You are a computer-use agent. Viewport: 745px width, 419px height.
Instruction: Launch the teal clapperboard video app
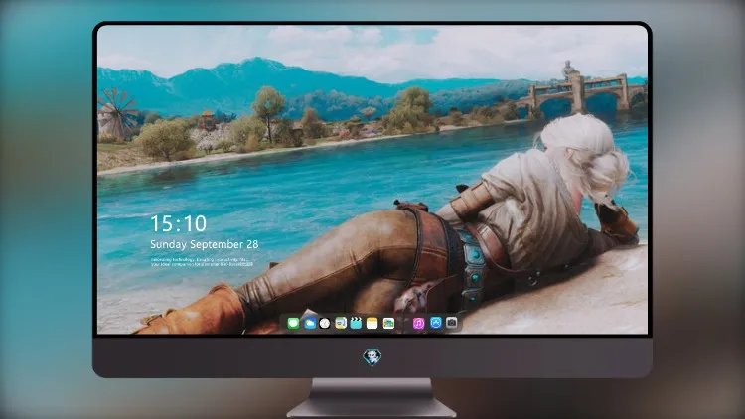point(356,324)
